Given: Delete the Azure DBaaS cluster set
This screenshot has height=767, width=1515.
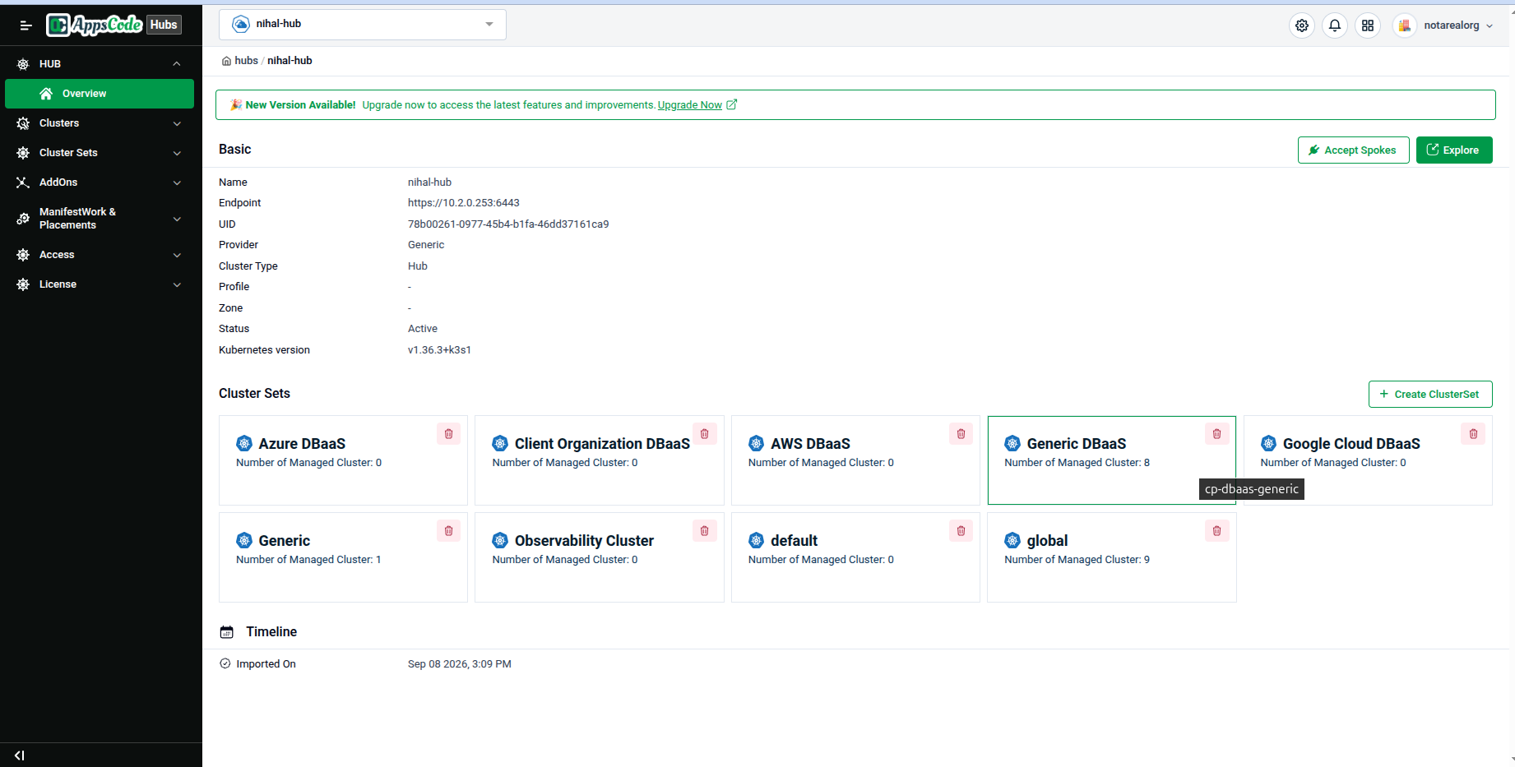Looking at the screenshot, I should tap(448, 434).
